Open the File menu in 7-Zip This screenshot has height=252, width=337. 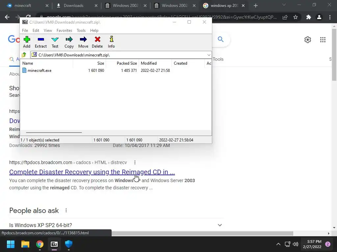(25, 31)
